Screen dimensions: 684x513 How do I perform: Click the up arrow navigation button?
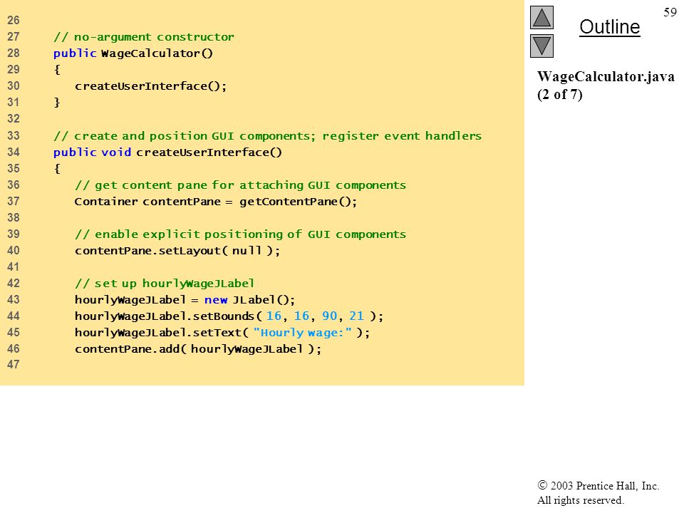541,17
